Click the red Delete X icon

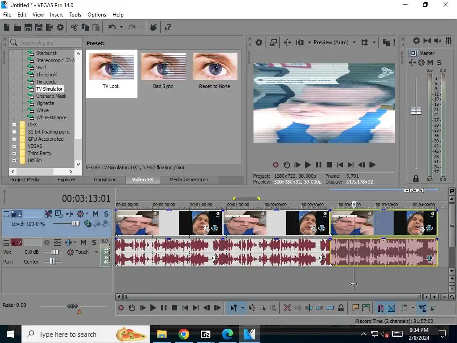[x=287, y=308]
